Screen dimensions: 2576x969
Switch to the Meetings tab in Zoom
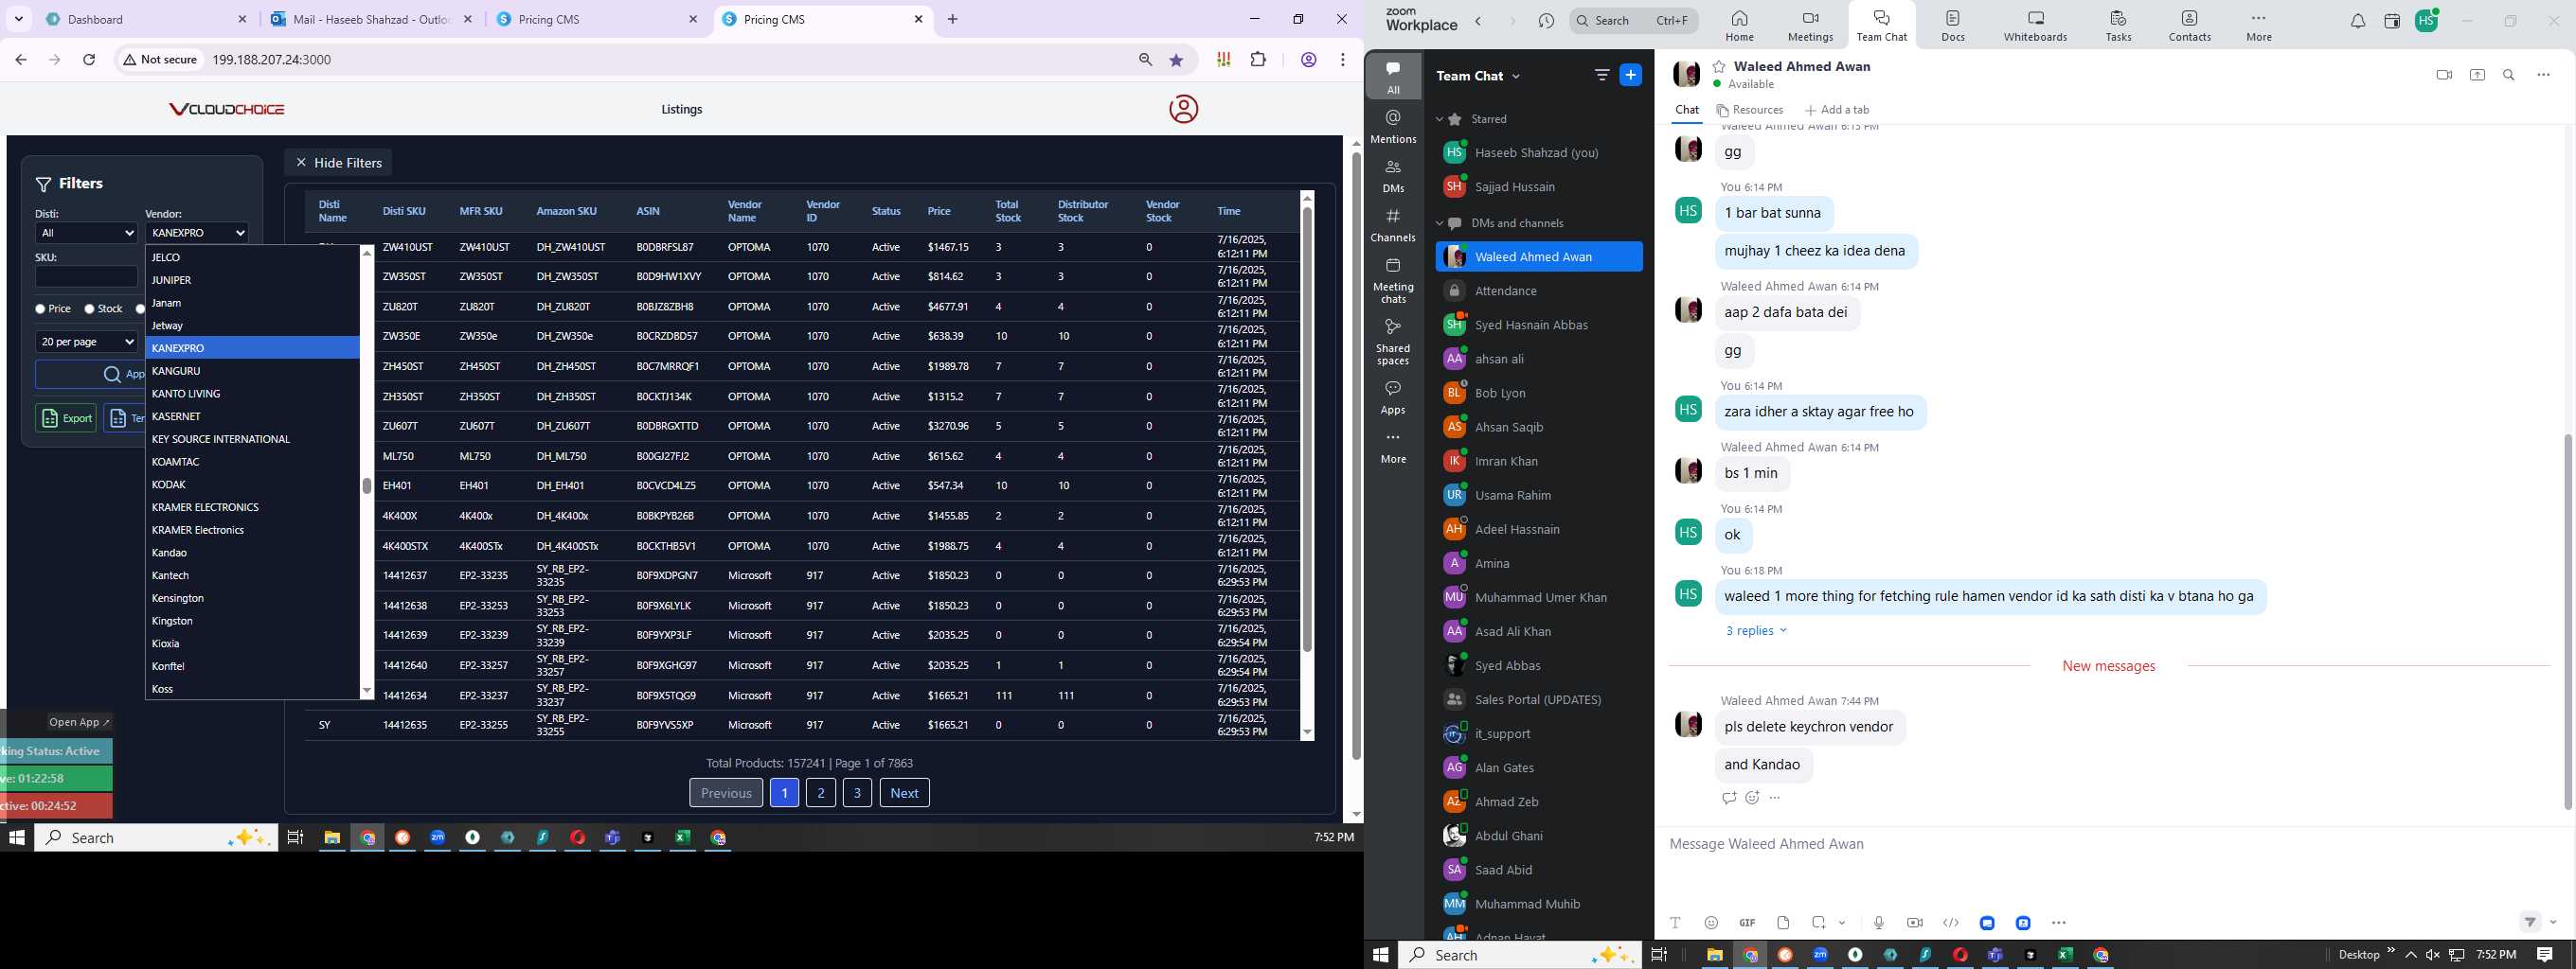[1810, 26]
